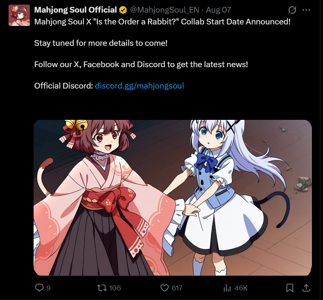Click the 9 replies count

48,288
